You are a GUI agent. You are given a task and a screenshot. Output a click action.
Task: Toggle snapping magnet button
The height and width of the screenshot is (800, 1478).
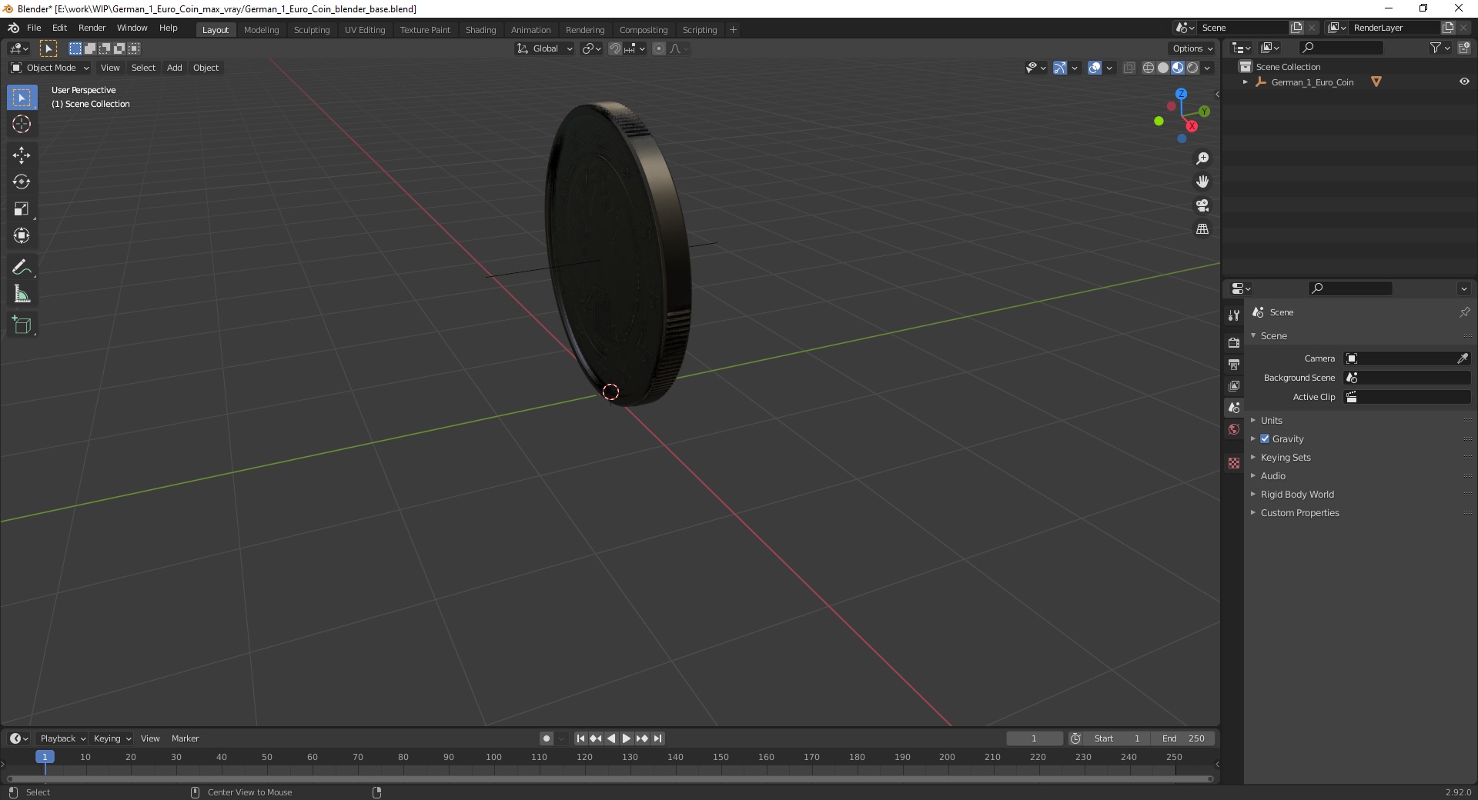coord(615,48)
